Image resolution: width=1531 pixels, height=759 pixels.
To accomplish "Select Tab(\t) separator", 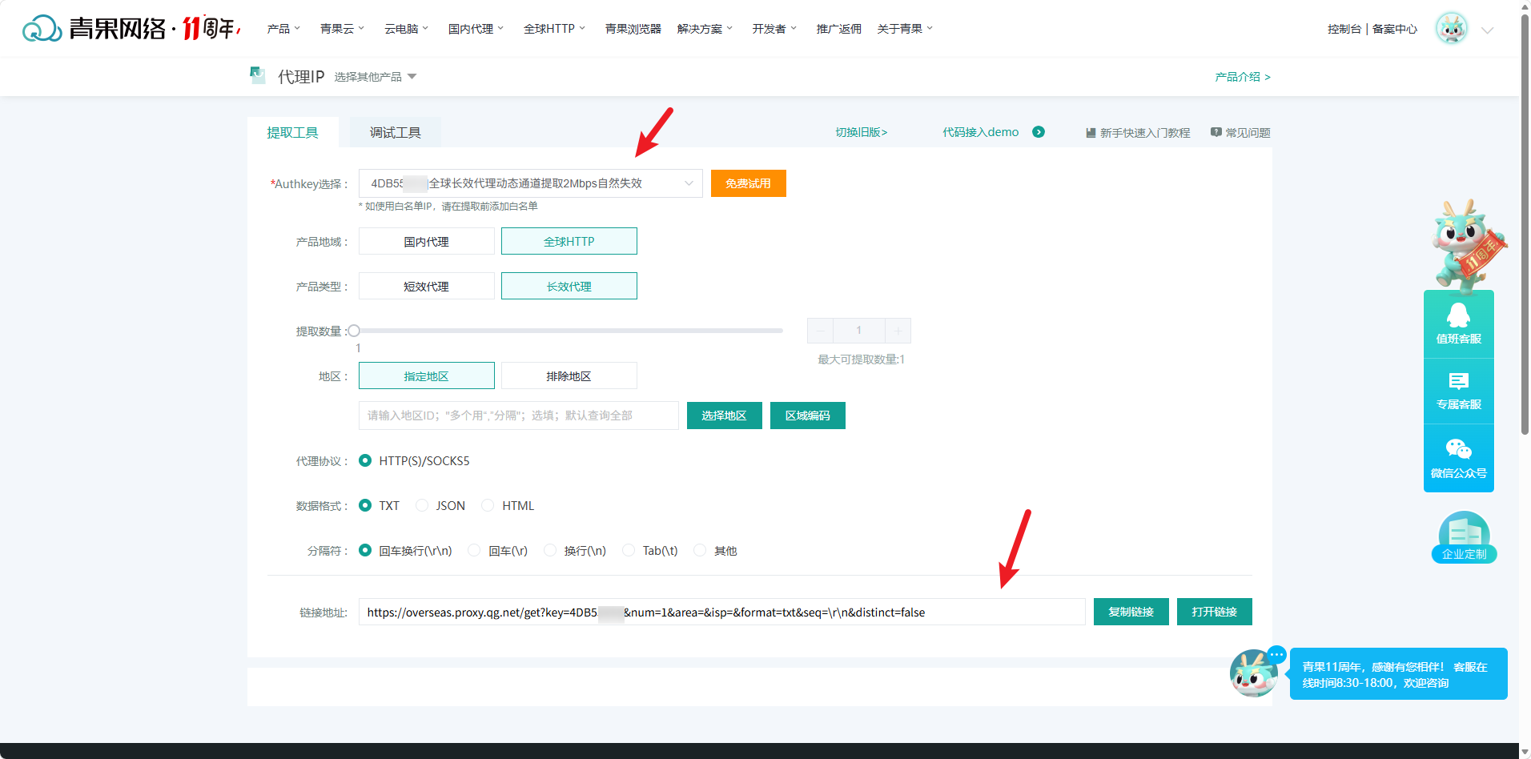I will (629, 550).
